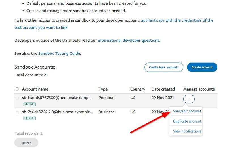Open the authenticate with credentials link
The width and height of the screenshot is (227, 149).
177,20
